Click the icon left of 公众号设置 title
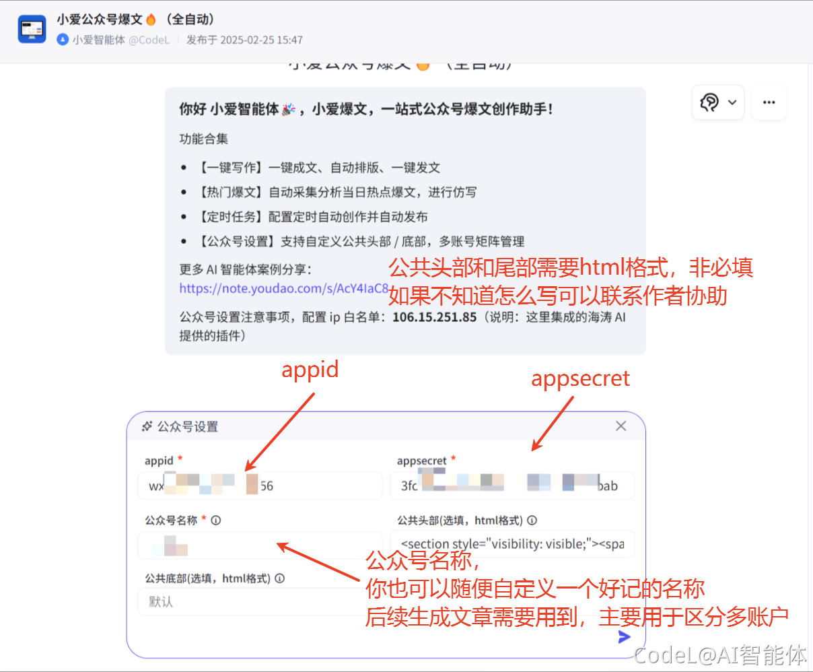This screenshot has width=813, height=672. (x=147, y=426)
